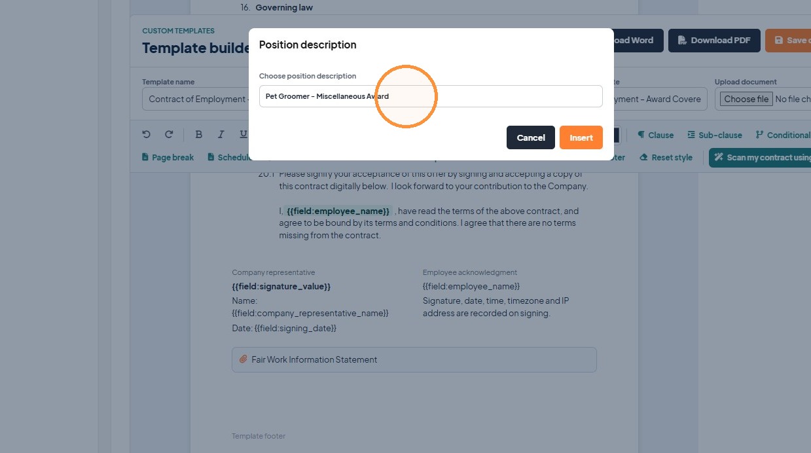
Task: Toggle bold formatting button
Action: tap(199, 134)
